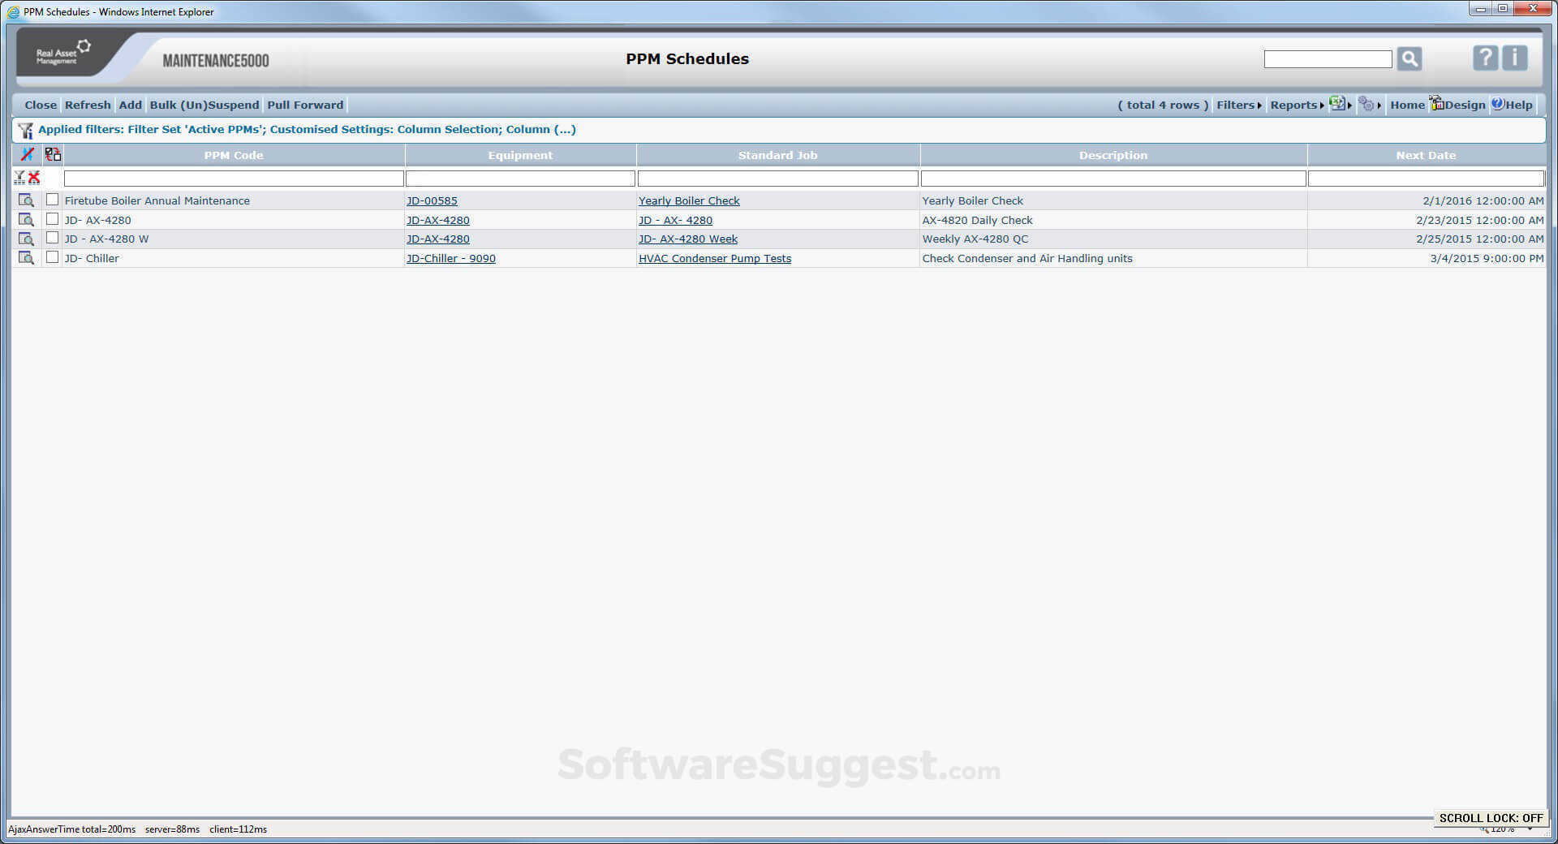Click the search magnifier icon top right
Screen dimensions: 1558x844
(x=1410, y=58)
